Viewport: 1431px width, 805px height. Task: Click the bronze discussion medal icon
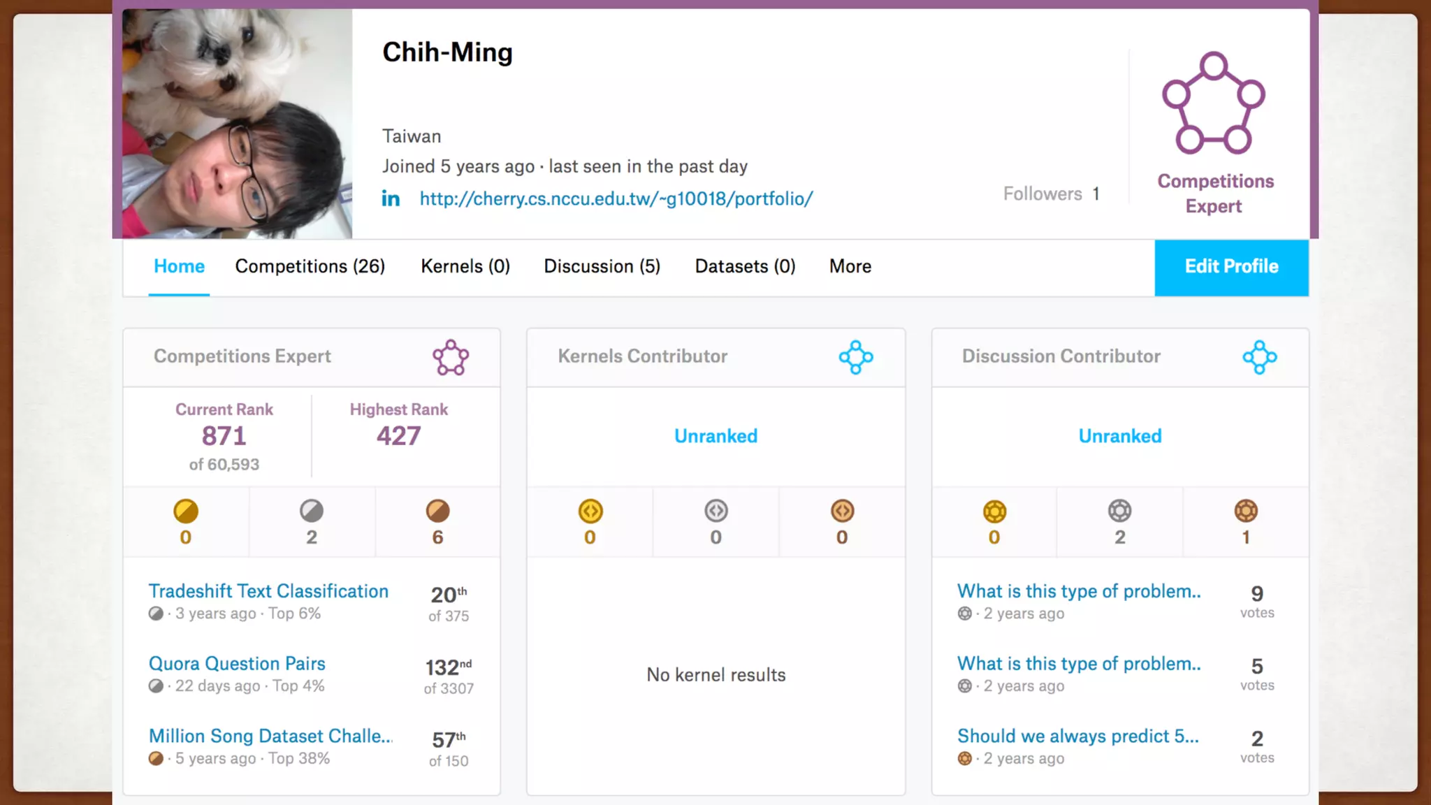(1245, 512)
